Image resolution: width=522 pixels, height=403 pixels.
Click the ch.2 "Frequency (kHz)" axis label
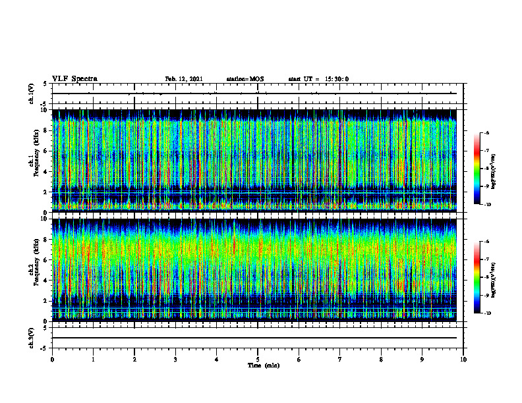click(x=36, y=262)
